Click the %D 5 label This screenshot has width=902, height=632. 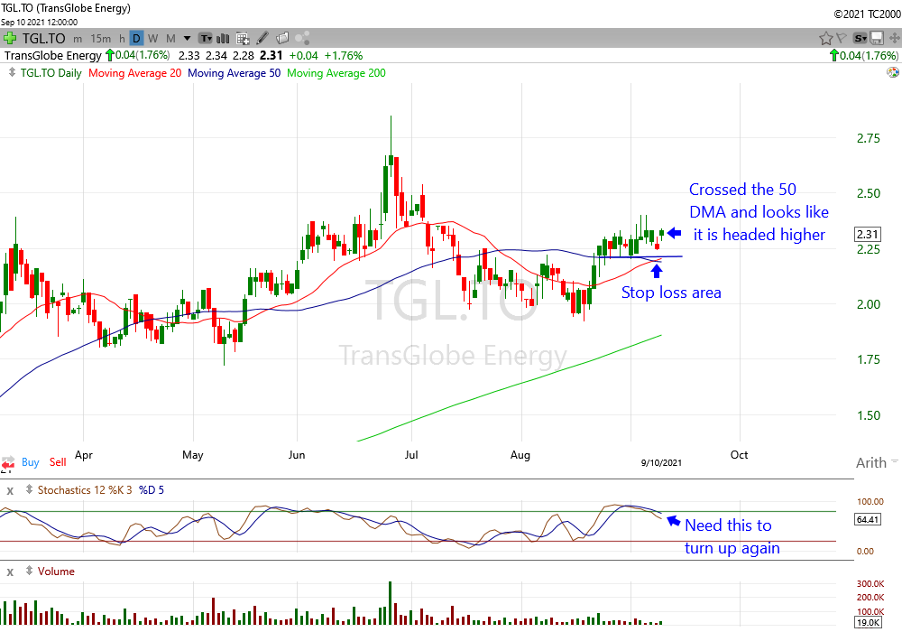tap(152, 490)
